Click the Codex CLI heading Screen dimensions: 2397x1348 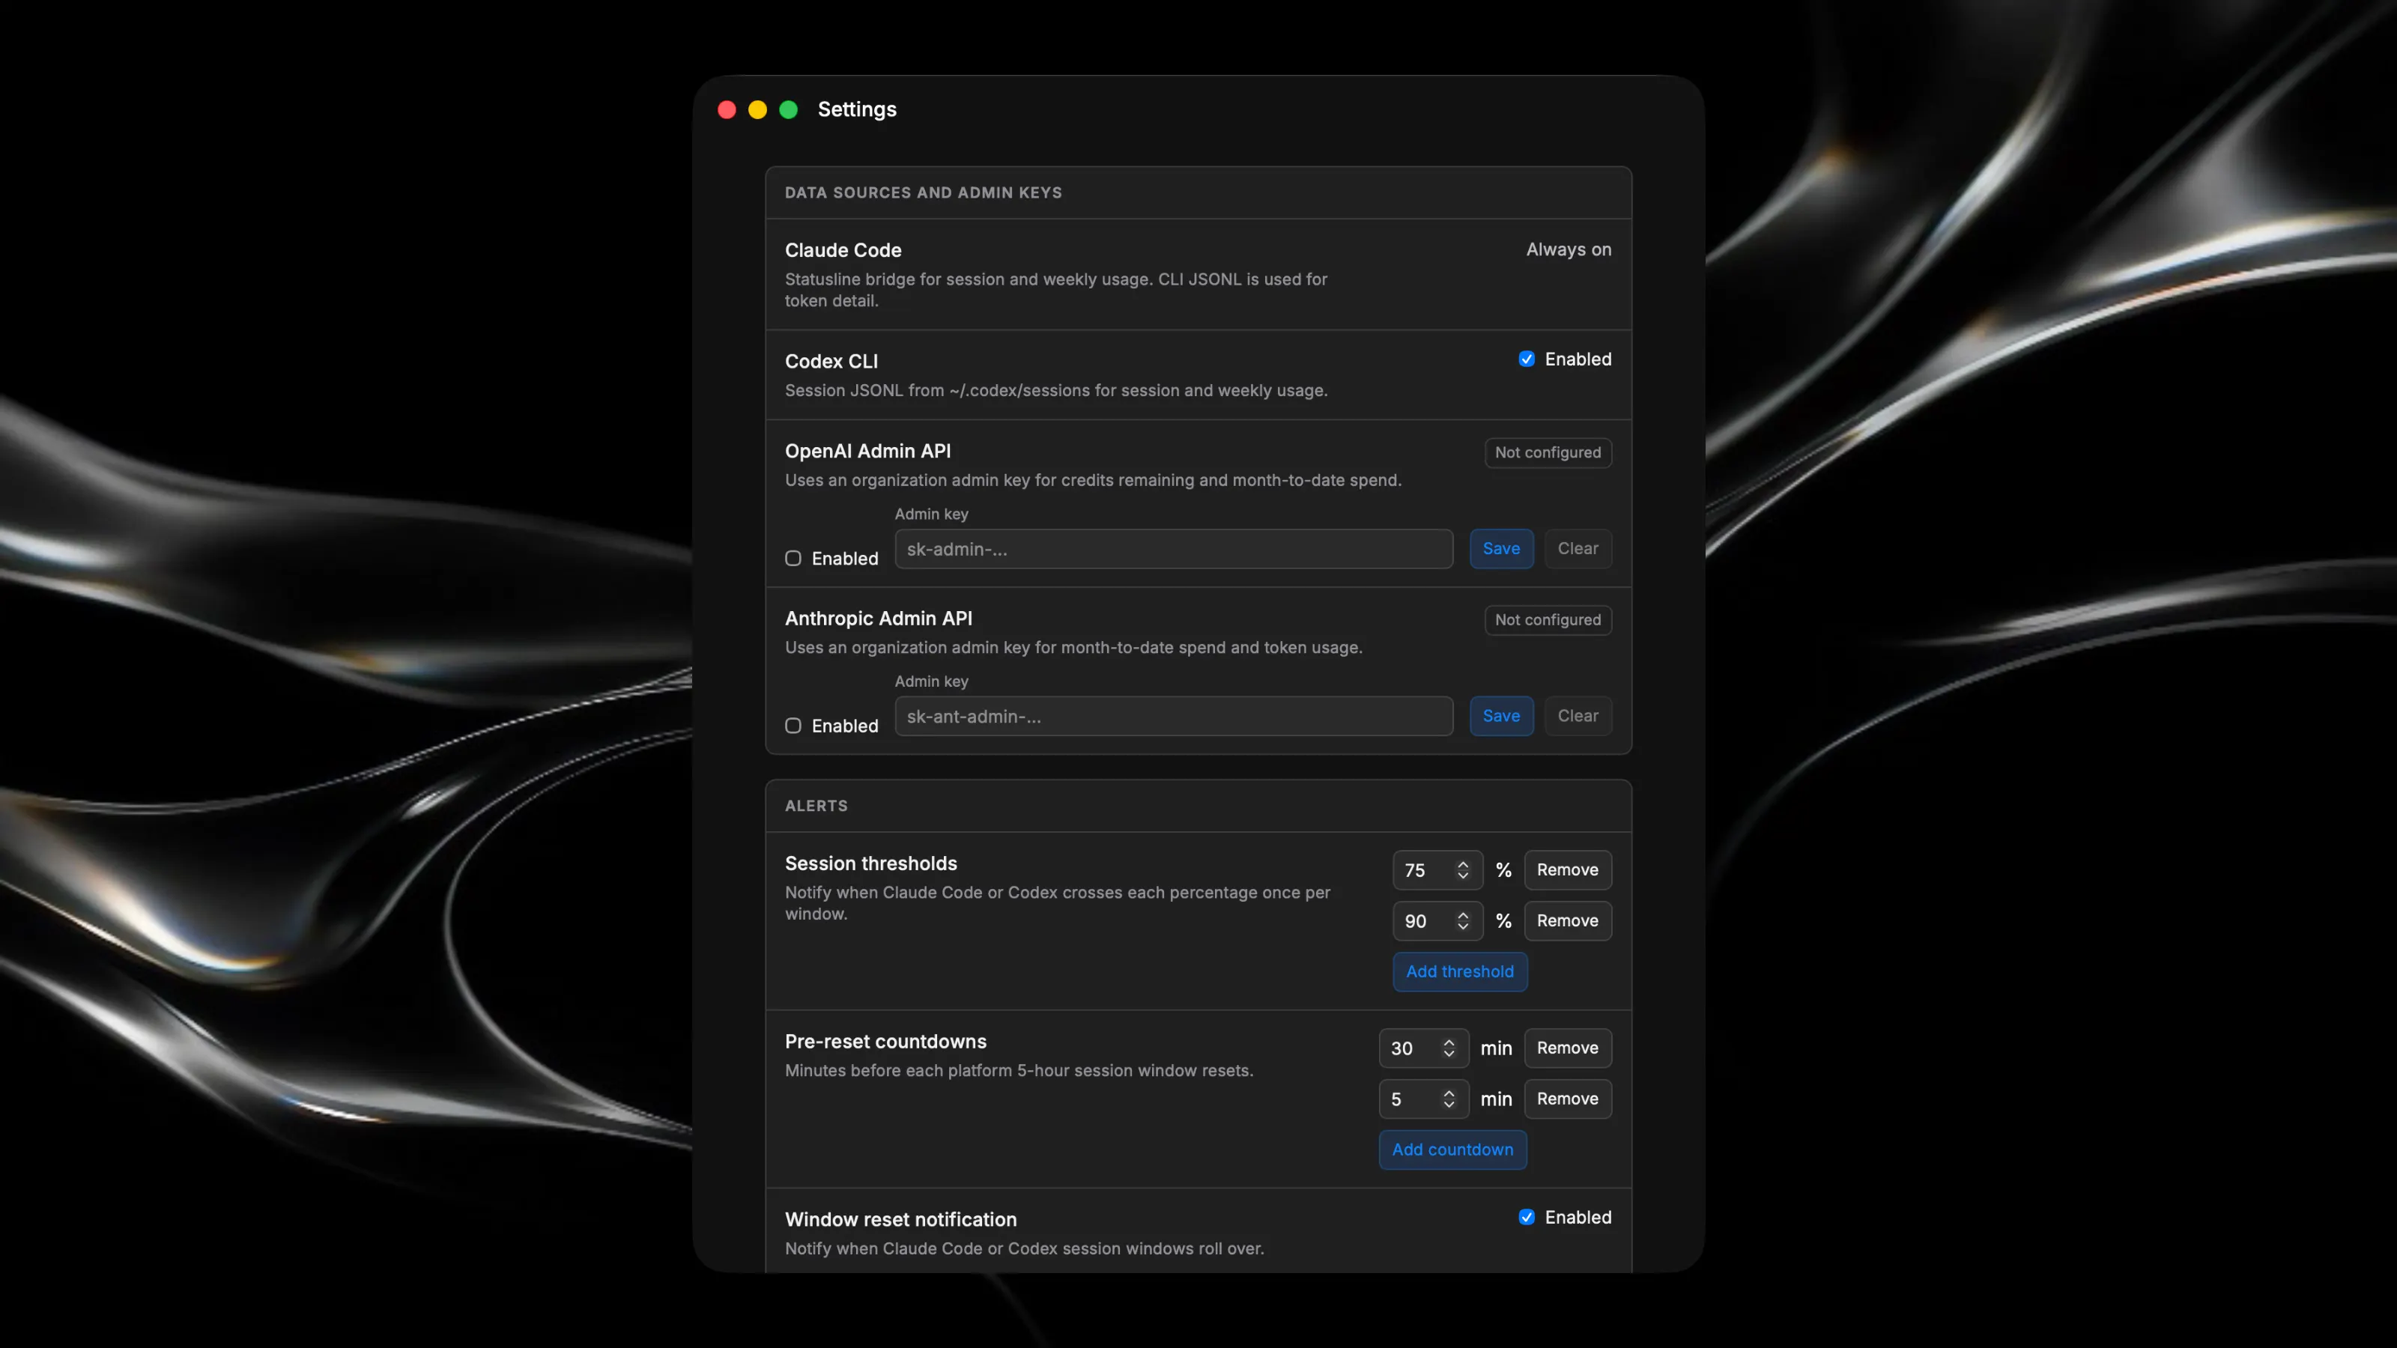pyautogui.click(x=831, y=361)
